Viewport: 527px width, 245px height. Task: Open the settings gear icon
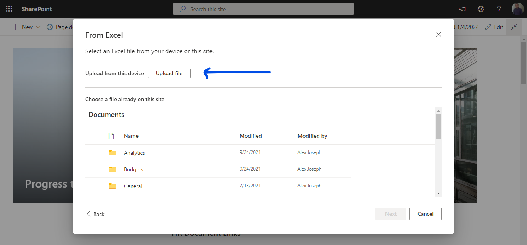click(x=480, y=9)
